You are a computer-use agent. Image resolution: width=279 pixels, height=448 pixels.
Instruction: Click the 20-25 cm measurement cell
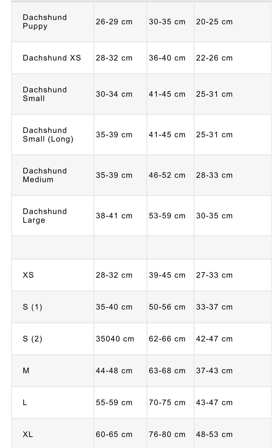click(x=214, y=22)
